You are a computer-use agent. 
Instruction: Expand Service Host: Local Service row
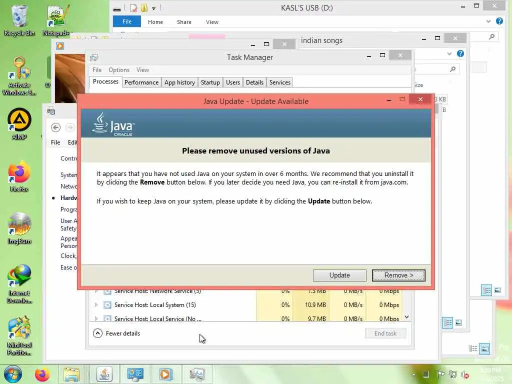96,318
